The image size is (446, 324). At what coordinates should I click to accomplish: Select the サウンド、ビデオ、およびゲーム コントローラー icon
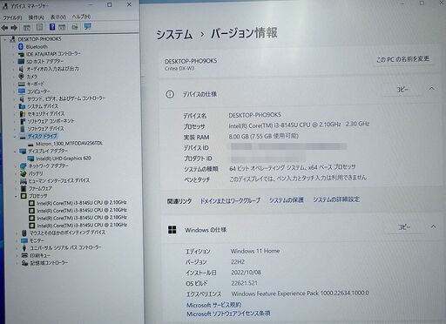(22, 98)
